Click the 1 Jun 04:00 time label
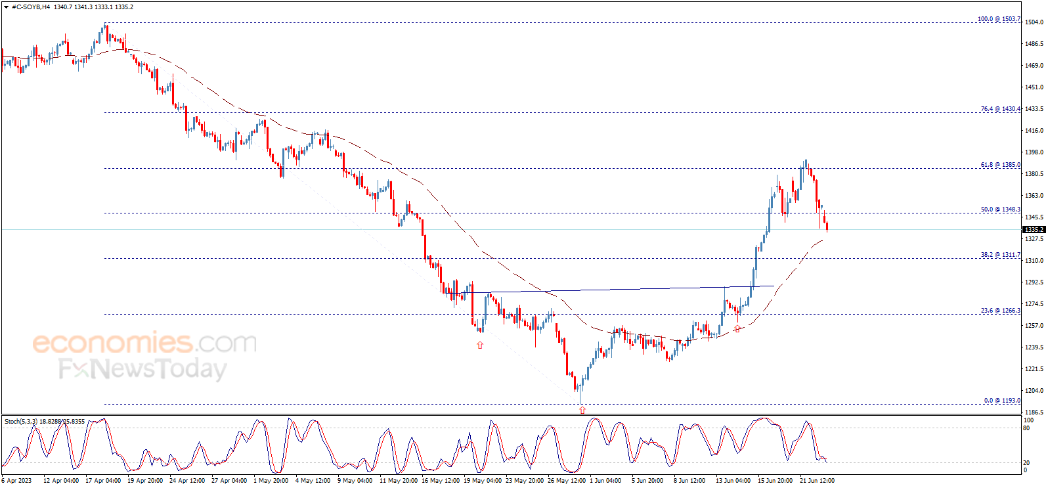The image size is (1048, 488). point(605,481)
